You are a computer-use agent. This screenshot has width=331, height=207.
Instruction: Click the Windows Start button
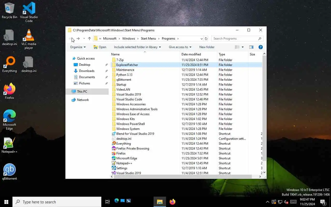coord(6,202)
